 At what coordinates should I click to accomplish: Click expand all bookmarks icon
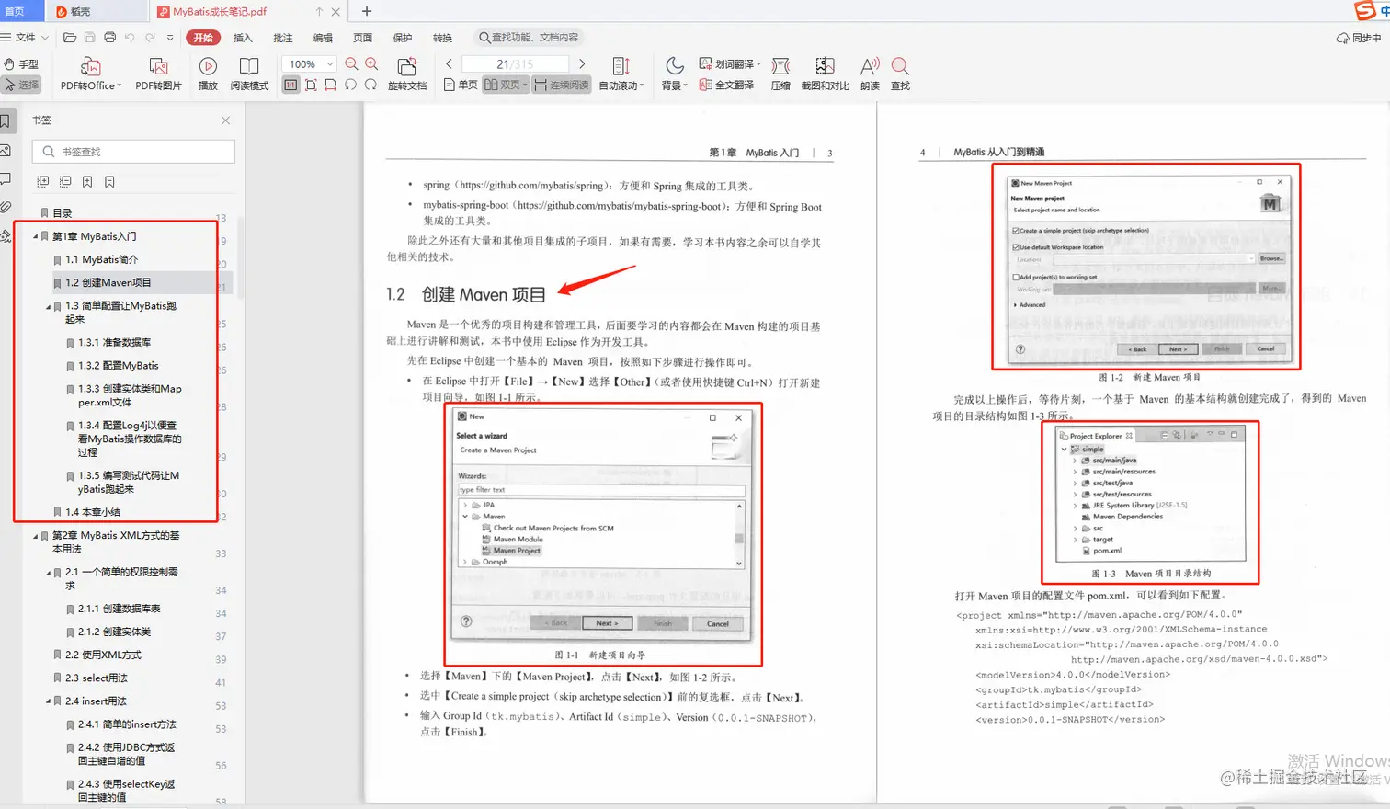coord(42,182)
